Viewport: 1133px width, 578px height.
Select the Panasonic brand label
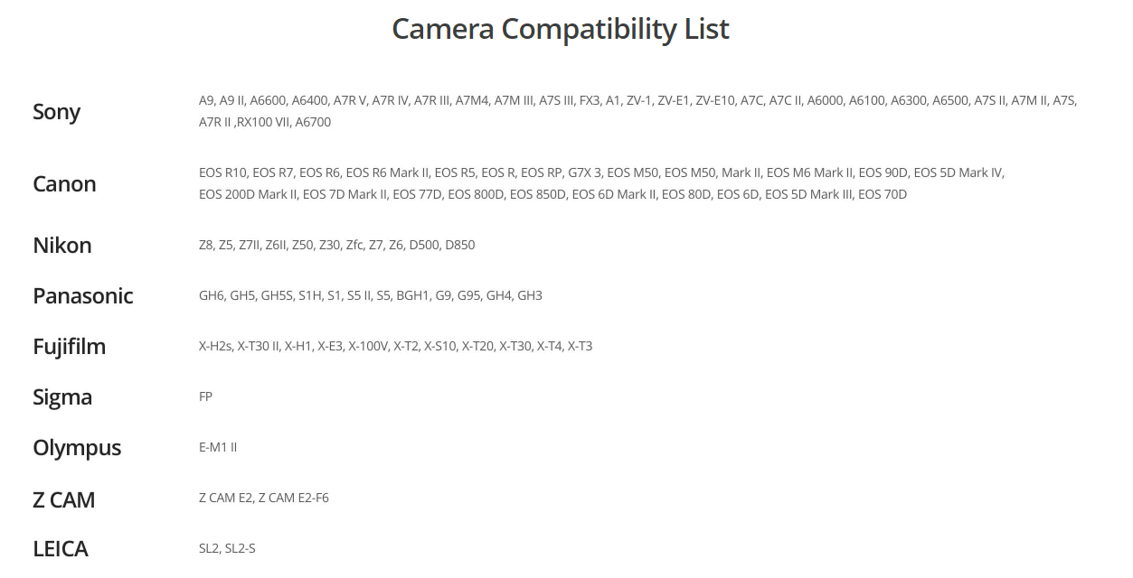(x=82, y=296)
